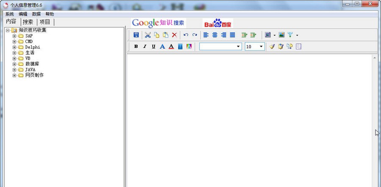The image size is (381, 187).
Task: Select the Delphi folder label
Action: (33, 47)
